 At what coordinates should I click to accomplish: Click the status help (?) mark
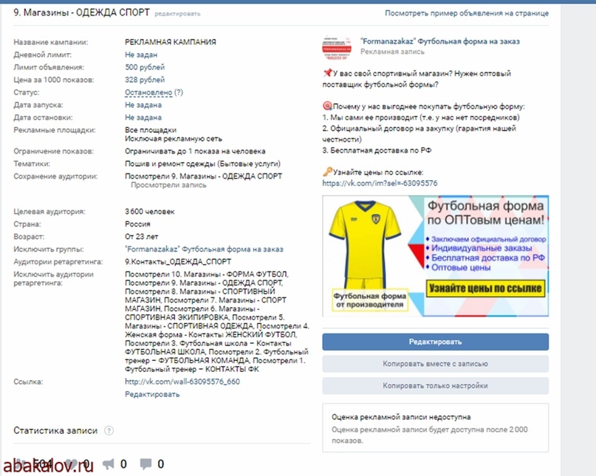pos(179,92)
